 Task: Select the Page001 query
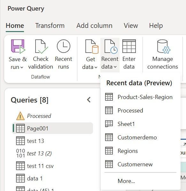pos(53,128)
